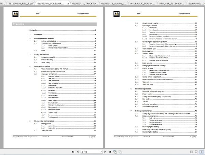The height and width of the screenshot is (155, 205).
Task: Switch to single page view
Action: (191, 152)
